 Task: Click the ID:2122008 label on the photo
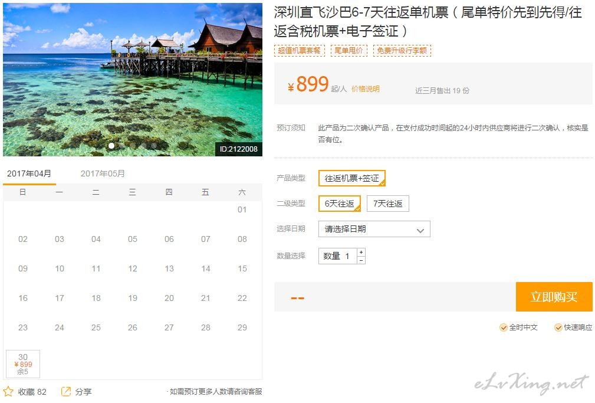point(239,149)
